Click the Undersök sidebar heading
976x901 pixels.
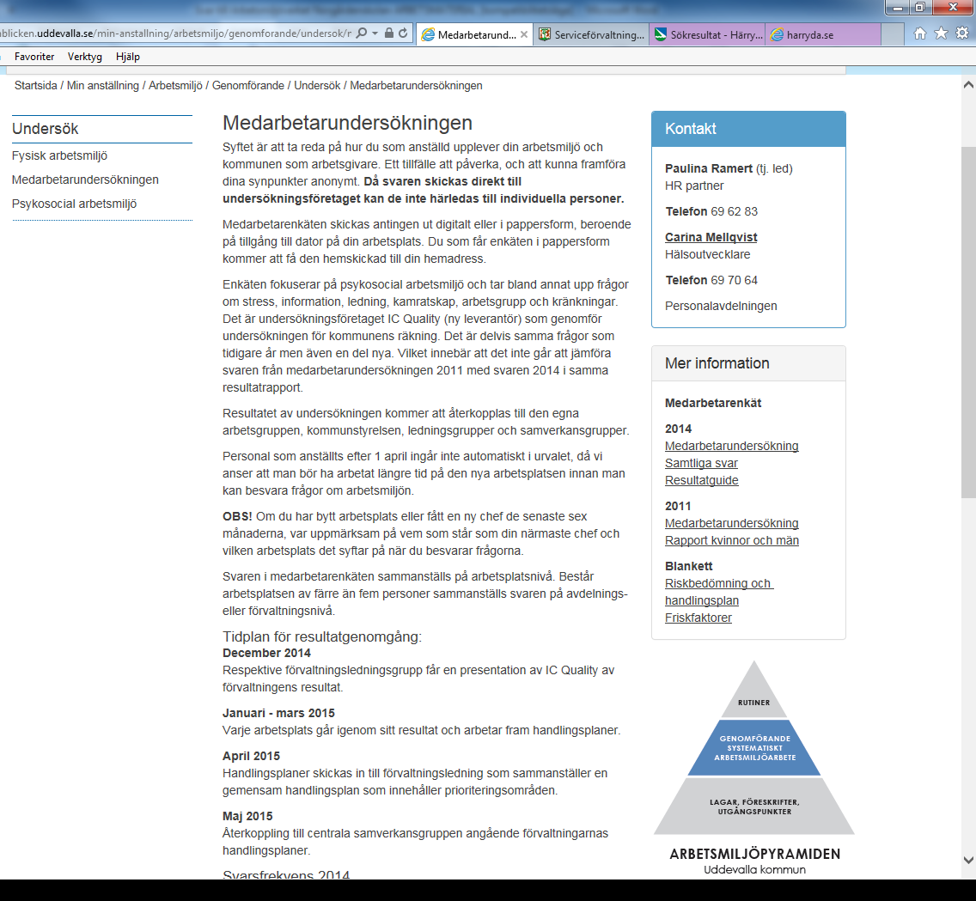[45, 129]
